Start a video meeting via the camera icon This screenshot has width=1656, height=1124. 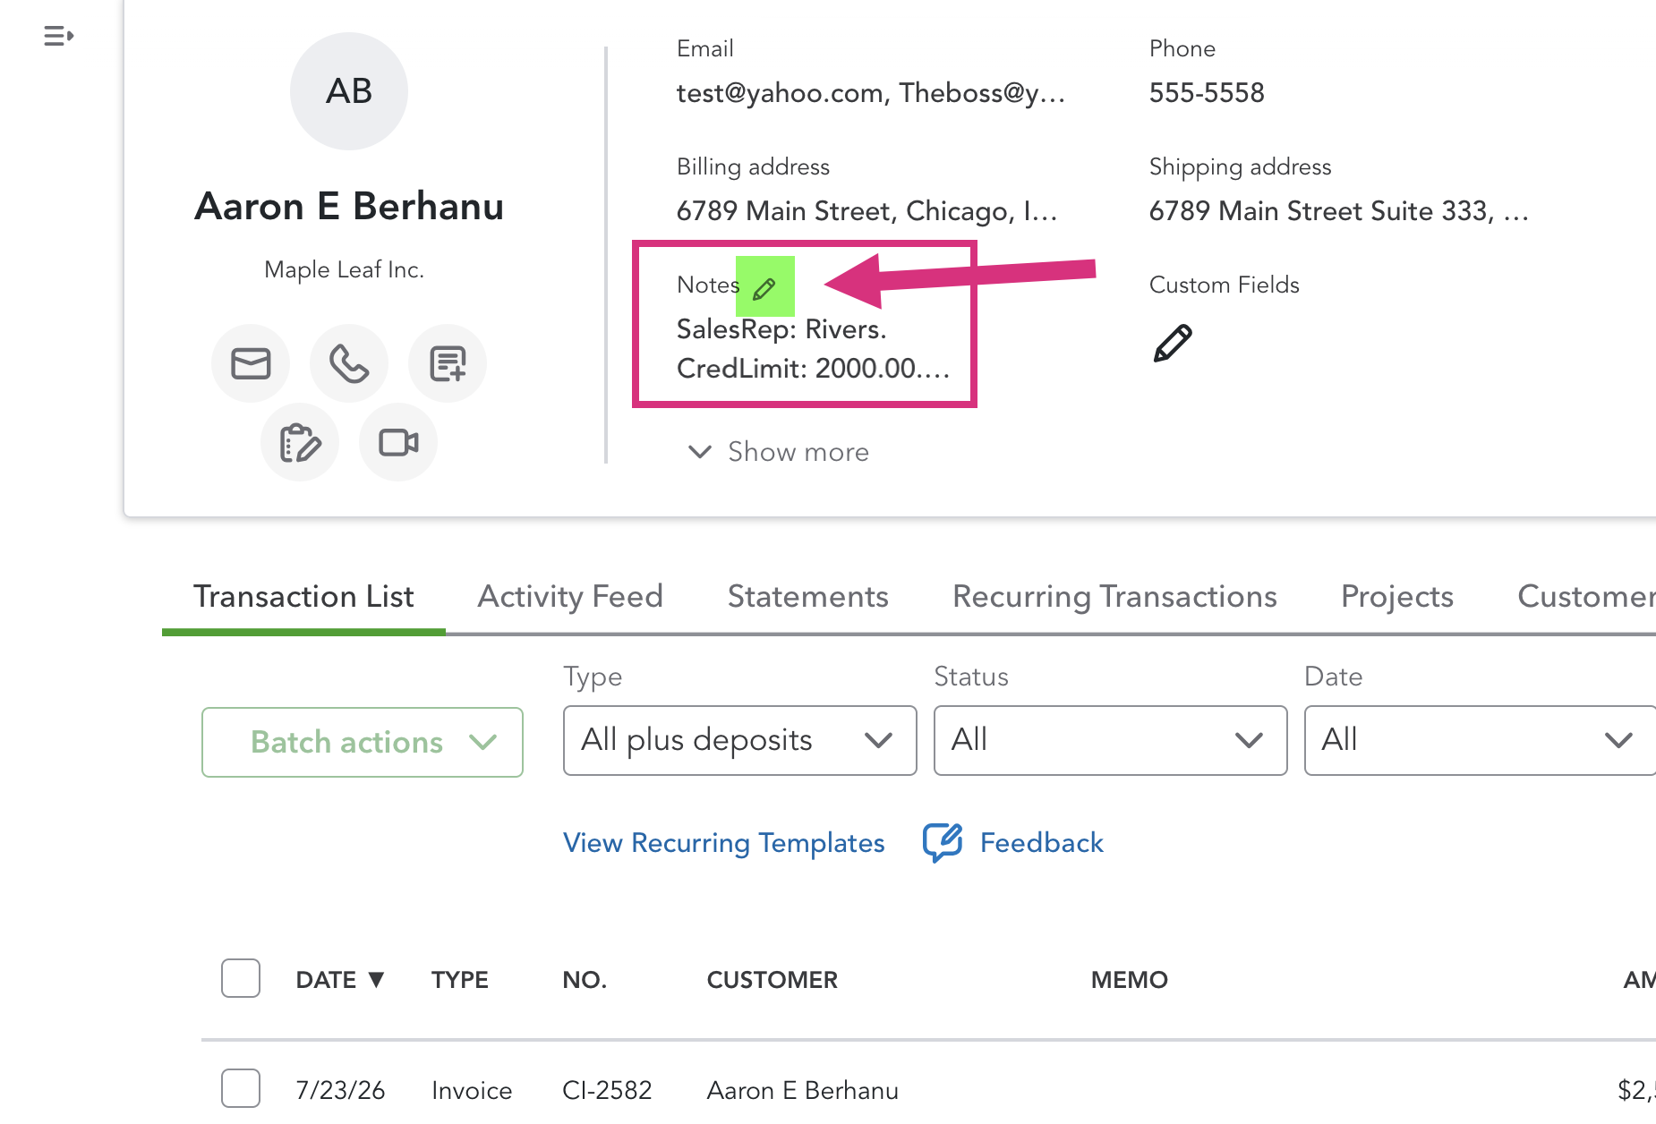[398, 442]
